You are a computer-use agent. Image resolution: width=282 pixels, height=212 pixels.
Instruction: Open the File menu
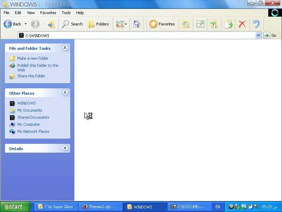click(x=6, y=13)
